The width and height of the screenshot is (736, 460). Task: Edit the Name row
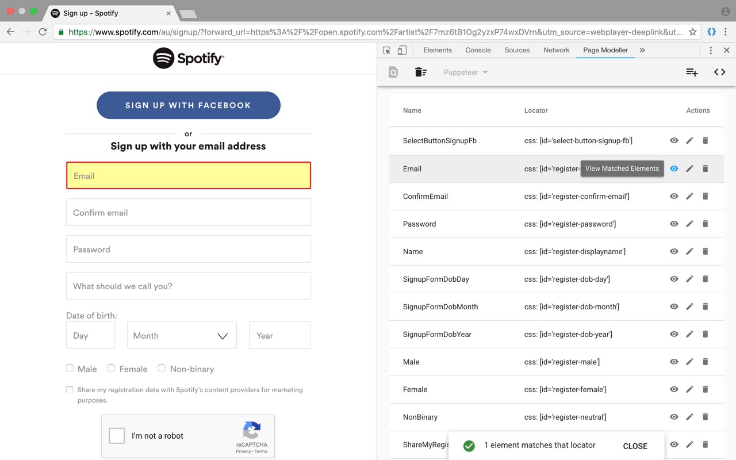tap(689, 251)
